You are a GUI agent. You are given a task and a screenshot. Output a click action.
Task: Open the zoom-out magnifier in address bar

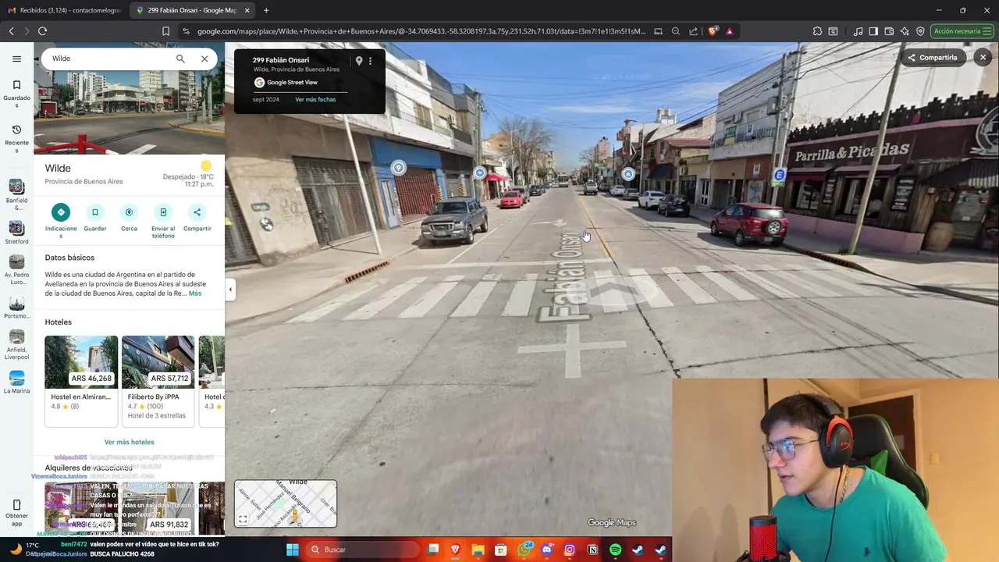click(x=676, y=31)
